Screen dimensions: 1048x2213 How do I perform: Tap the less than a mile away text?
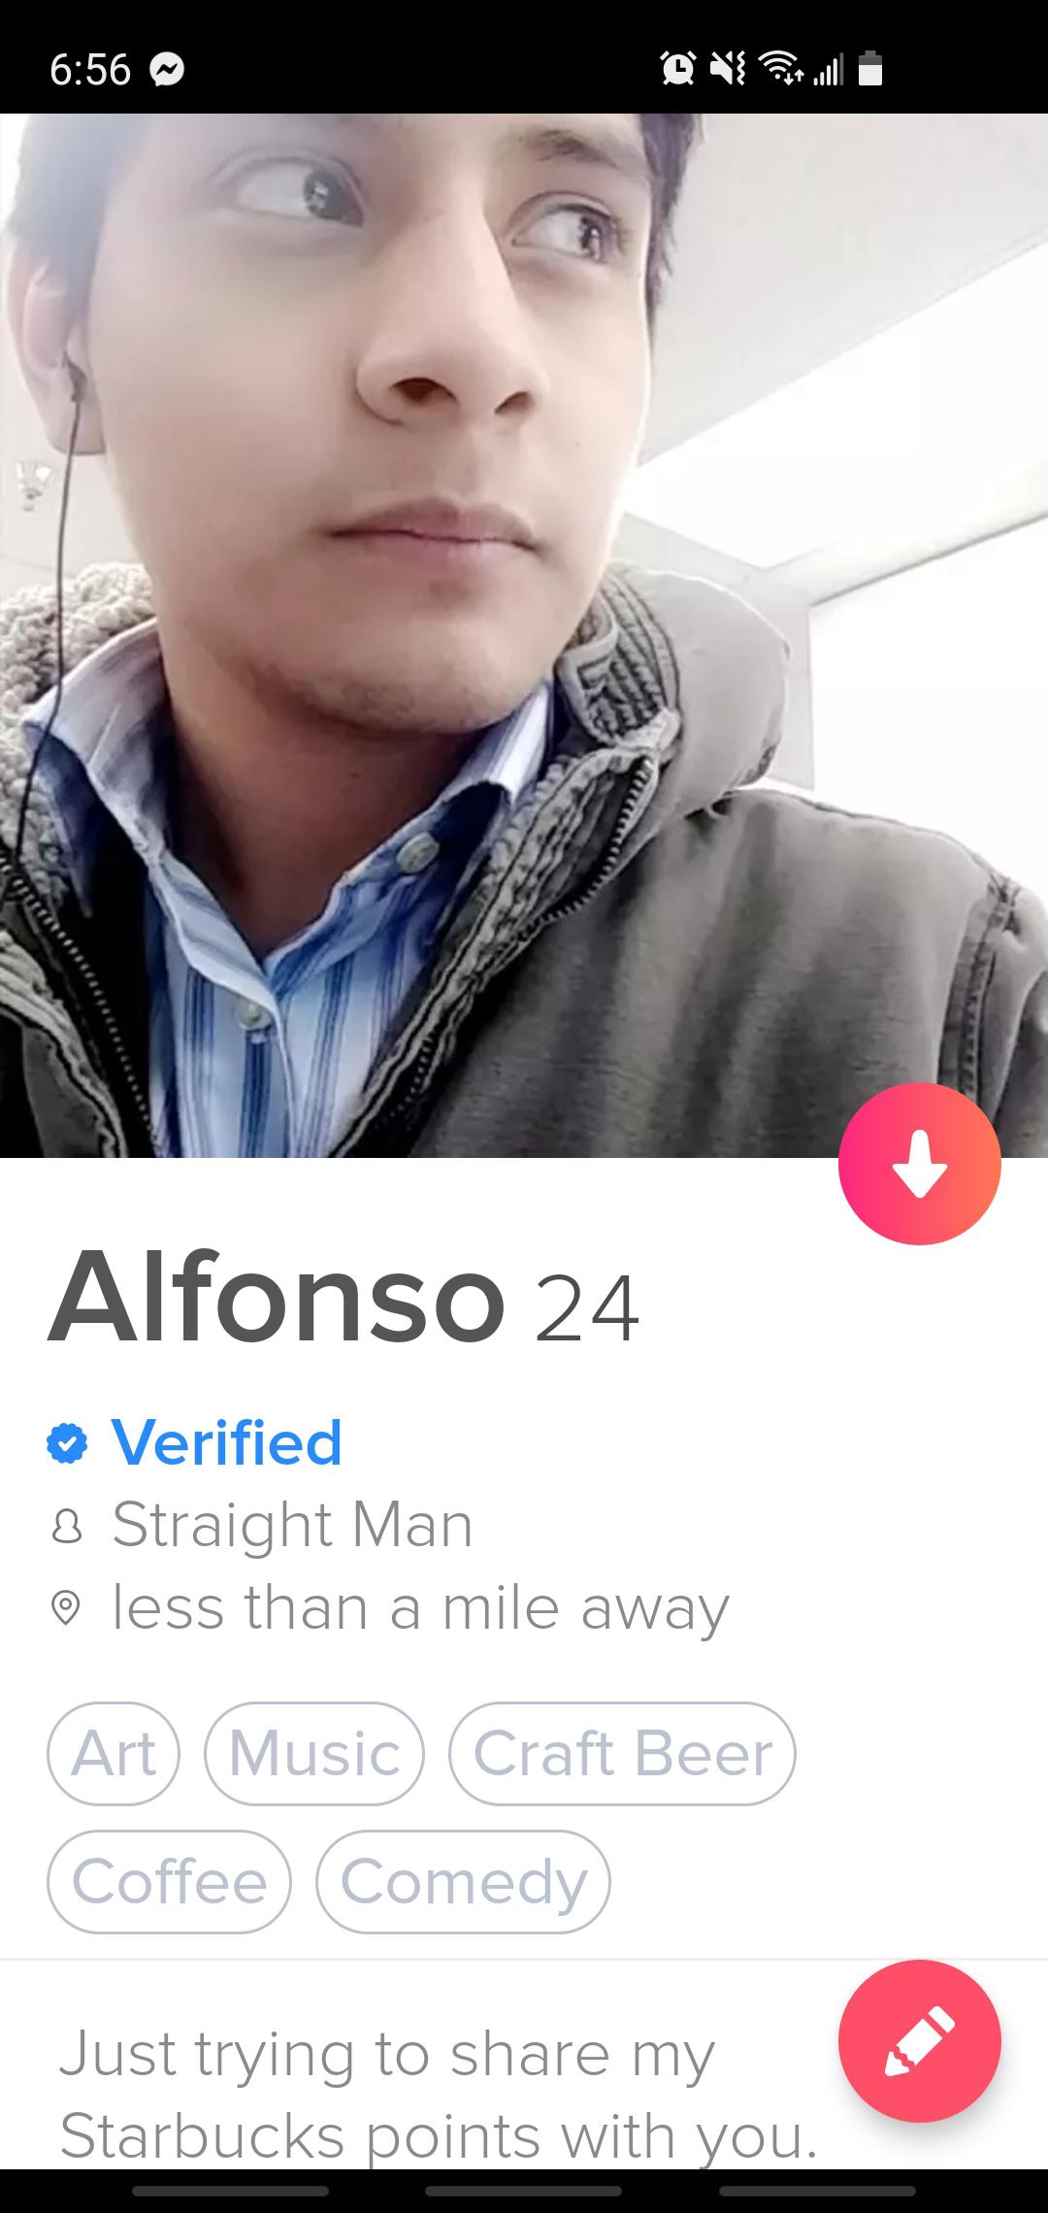coord(420,1608)
